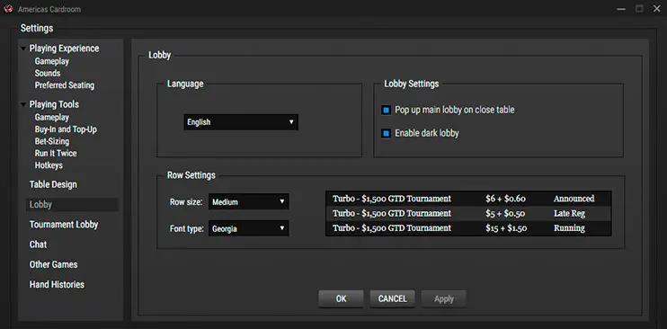Open Bet-Sizing settings

point(52,141)
